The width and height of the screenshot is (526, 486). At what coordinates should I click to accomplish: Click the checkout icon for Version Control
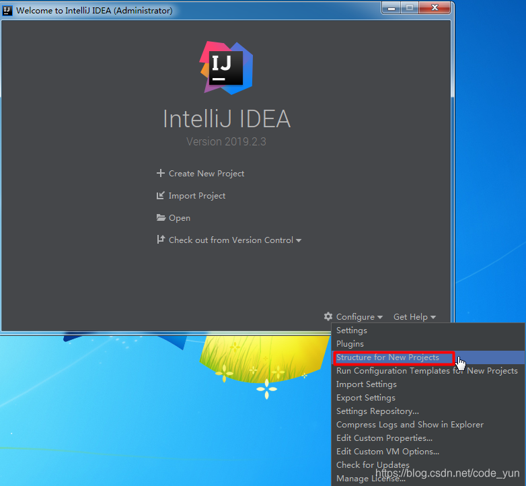[161, 240]
